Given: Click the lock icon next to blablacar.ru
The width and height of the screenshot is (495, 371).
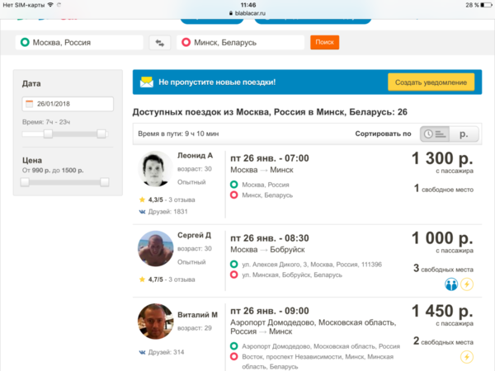Looking at the screenshot, I should [x=231, y=13].
